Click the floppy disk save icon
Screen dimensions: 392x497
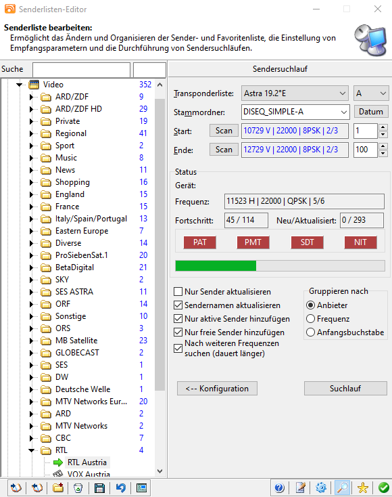pyautogui.click(x=99, y=488)
